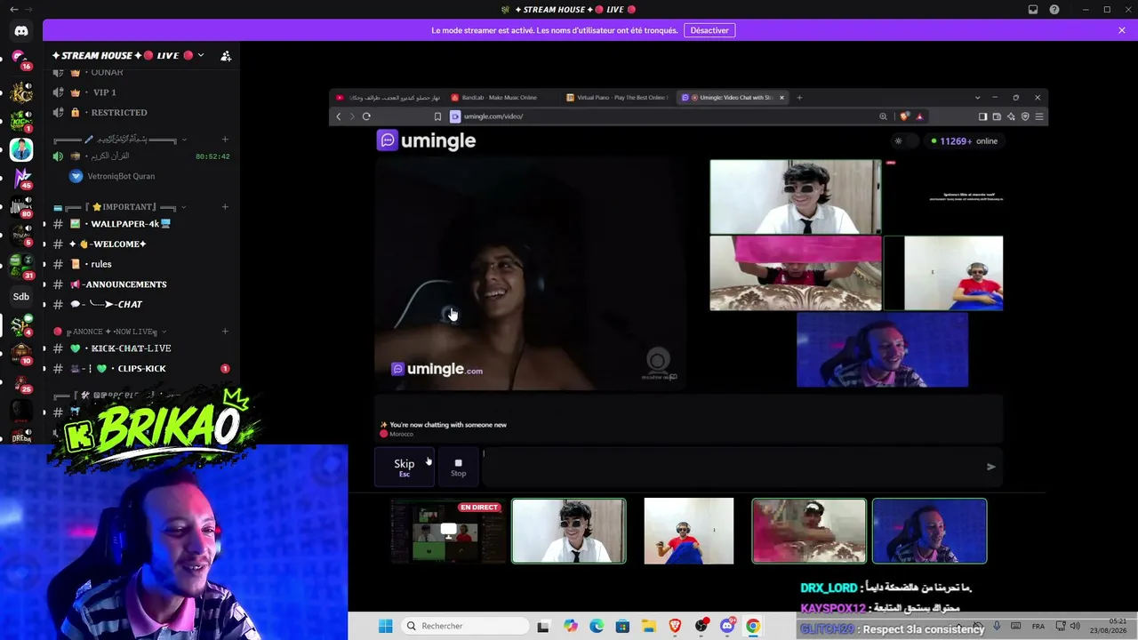Open Discord from the taskbar
Screen dimensions: 1138x640
(727, 627)
